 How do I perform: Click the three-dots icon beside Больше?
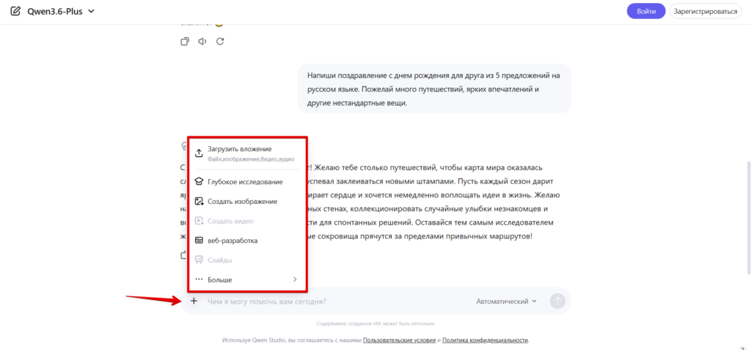[x=199, y=280]
